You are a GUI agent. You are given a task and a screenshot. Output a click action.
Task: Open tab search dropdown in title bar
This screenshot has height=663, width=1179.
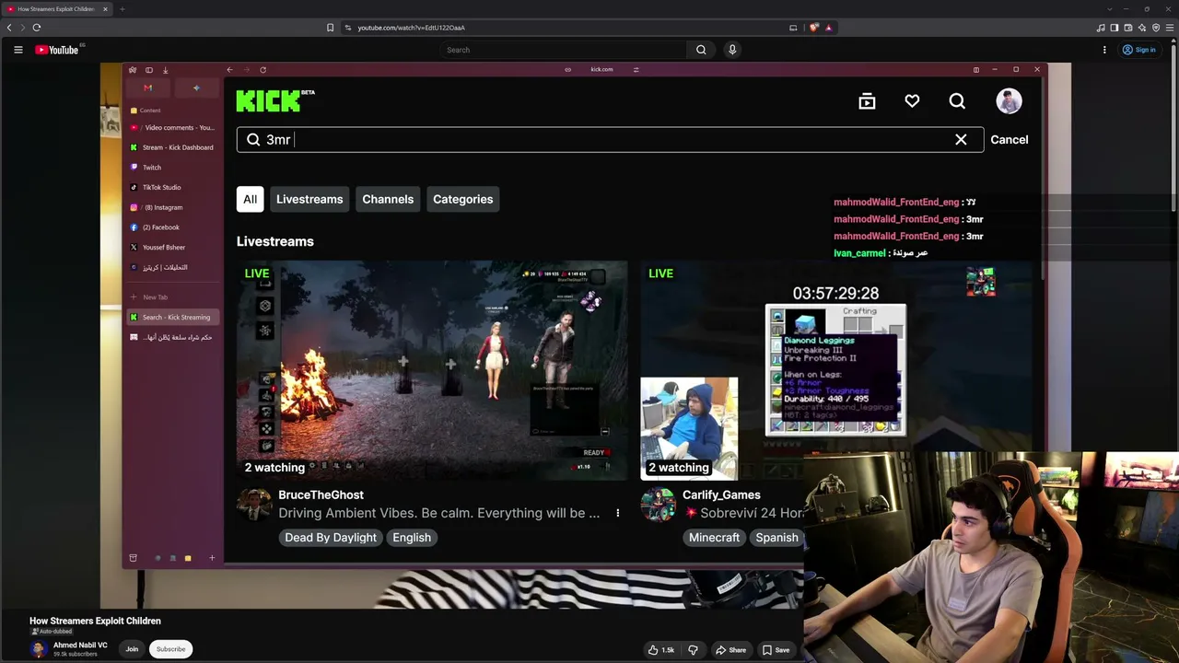pyautogui.click(x=1110, y=9)
